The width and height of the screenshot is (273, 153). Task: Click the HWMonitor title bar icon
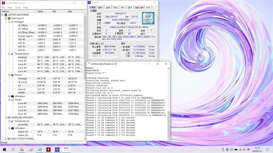(x=3, y=3)
